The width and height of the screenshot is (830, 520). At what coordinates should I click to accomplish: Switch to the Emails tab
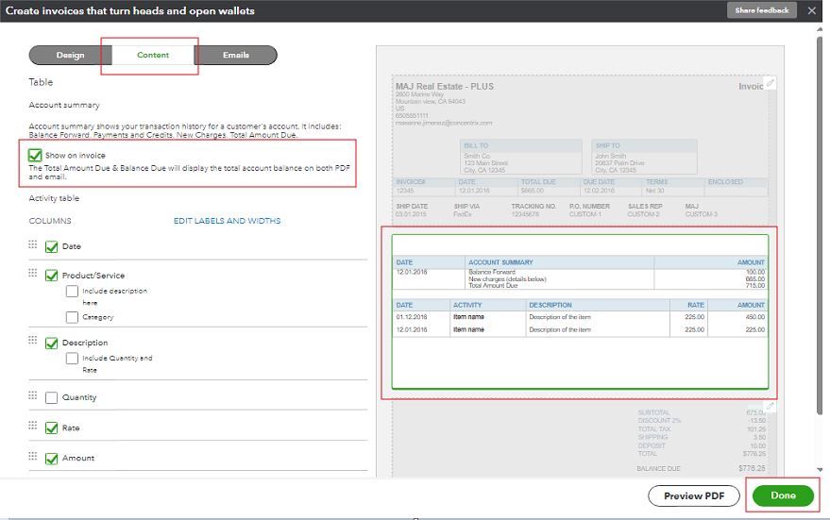(236, 55)
